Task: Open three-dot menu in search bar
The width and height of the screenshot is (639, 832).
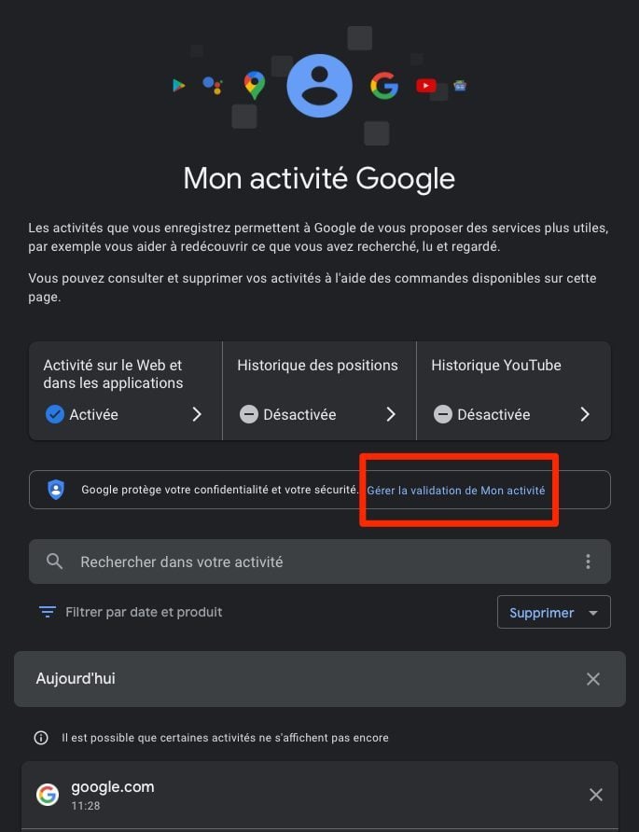Action: coord(588,562)
